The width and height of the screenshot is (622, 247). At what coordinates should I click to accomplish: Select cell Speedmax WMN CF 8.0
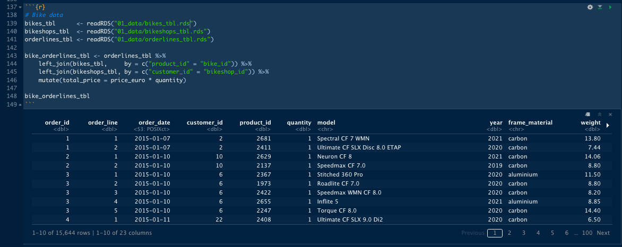tap(349, 193)
